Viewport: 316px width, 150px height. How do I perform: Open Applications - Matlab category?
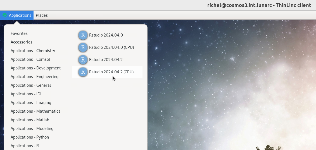(x=30, y=120)
